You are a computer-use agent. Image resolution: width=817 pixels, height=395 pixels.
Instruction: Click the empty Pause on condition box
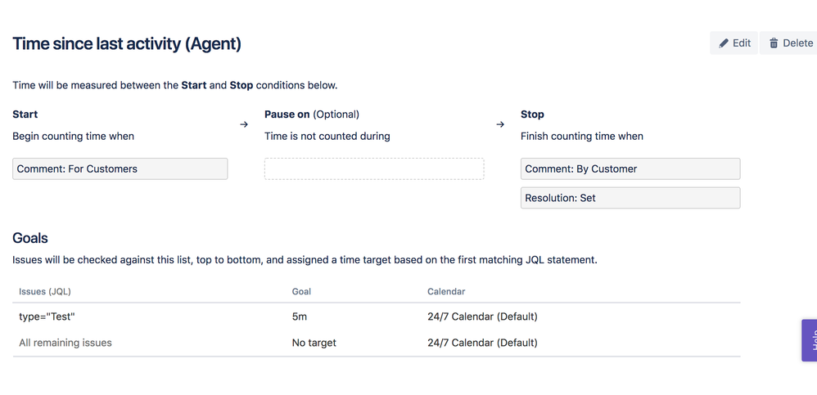374,168
